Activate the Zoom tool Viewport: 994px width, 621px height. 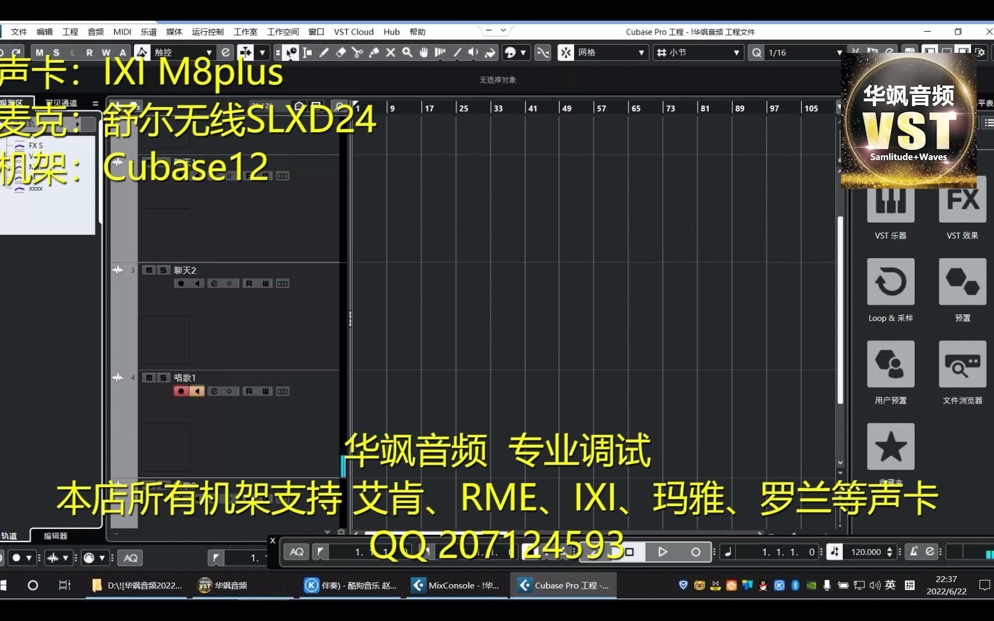pos(407,52)
